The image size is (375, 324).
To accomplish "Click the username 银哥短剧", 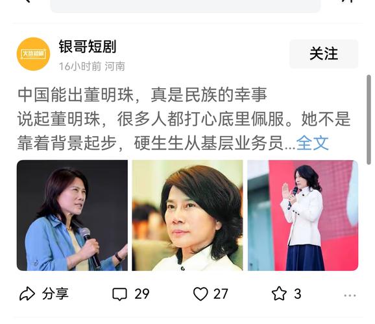I will pos(88,47).
